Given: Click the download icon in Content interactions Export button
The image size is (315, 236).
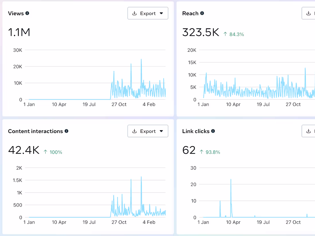Looking at the screenshot, I should 134,131.
